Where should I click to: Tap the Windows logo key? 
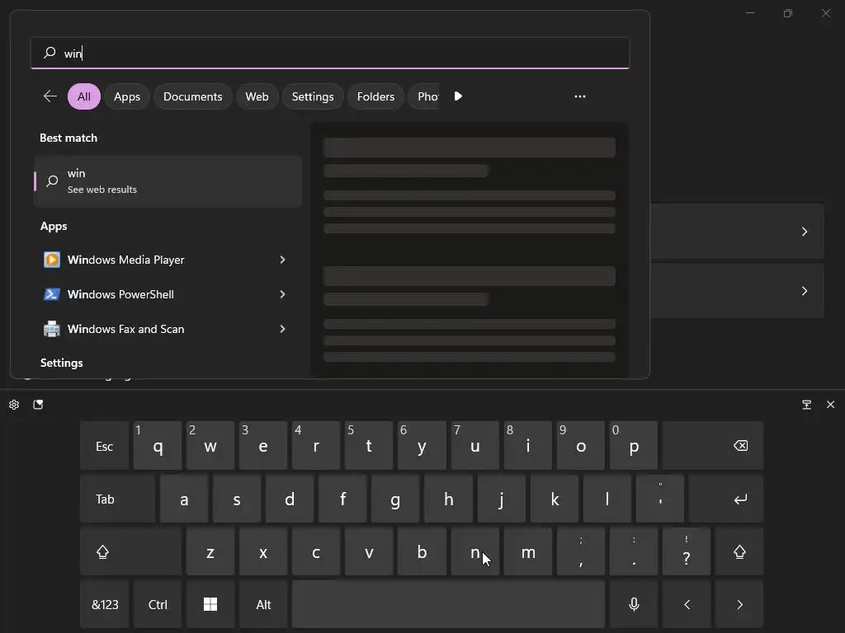click(x=210, y=604)
